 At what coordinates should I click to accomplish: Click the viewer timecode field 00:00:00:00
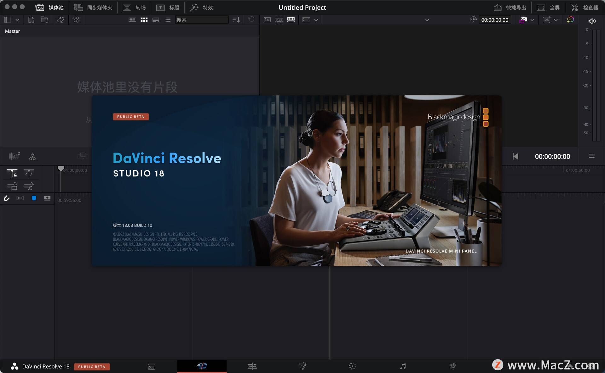tap(495, 20)
